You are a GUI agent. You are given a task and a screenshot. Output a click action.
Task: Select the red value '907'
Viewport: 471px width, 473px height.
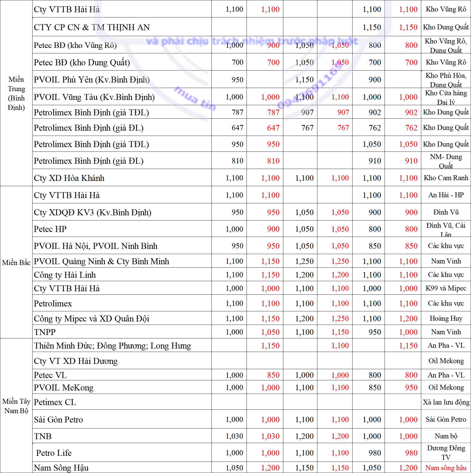(343, 112)
